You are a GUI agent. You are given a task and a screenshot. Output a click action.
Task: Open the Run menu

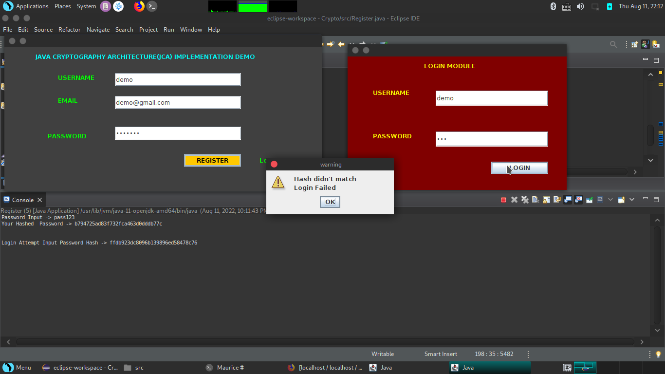point(169,30)
